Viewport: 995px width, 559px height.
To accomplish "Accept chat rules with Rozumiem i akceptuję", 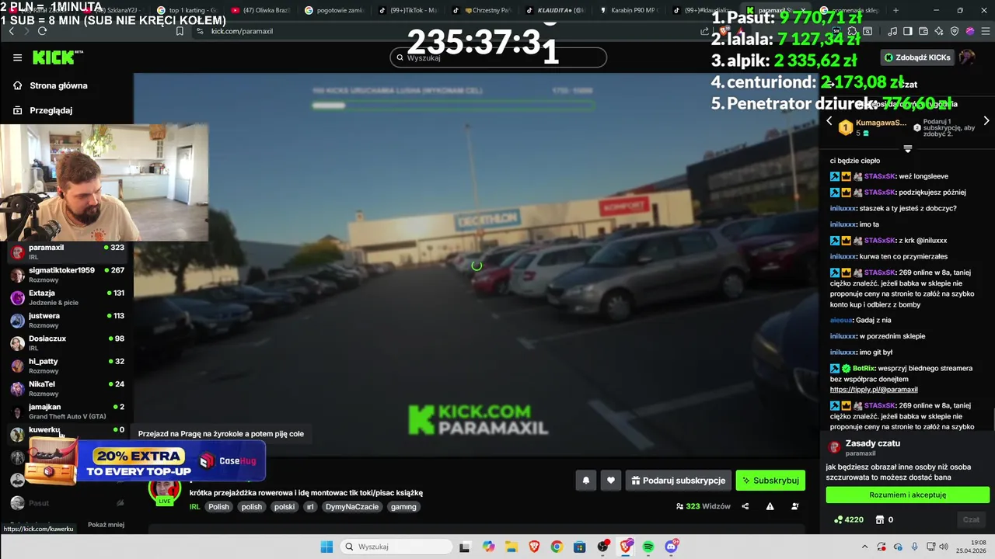I will (x=907, y=495).
